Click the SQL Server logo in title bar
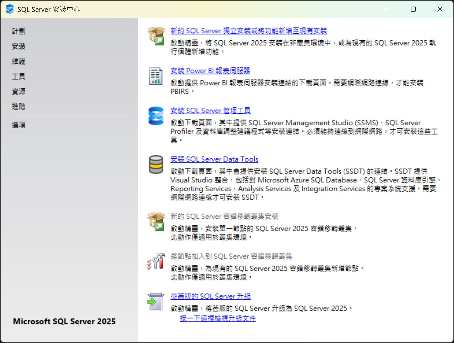454x343 pixels. click(10, 9)
